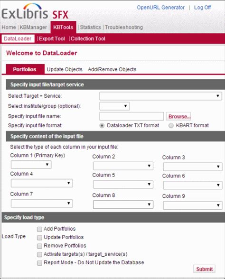This screenshot has height=279, width=225.
Task: Open the Column 4 dropdown
Action: pyautogui.click(x=42, y=183)
